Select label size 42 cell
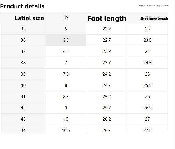 pos(23,108)
